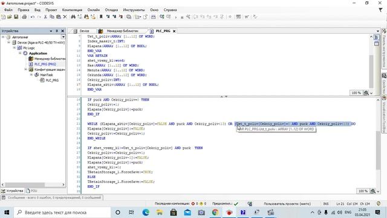Select the MainTask item in the tree

coord(47,75)
